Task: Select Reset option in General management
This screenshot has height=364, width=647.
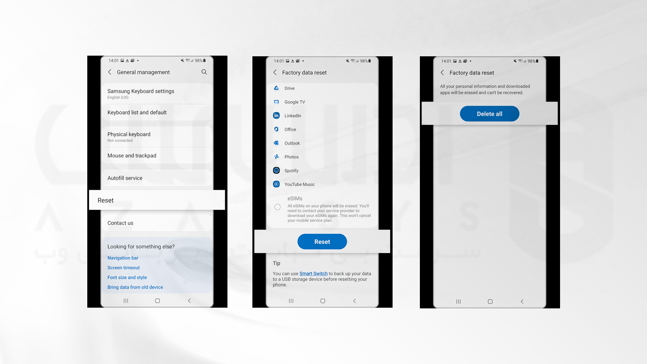Action: pyautogui.click(x=156, y=200)
